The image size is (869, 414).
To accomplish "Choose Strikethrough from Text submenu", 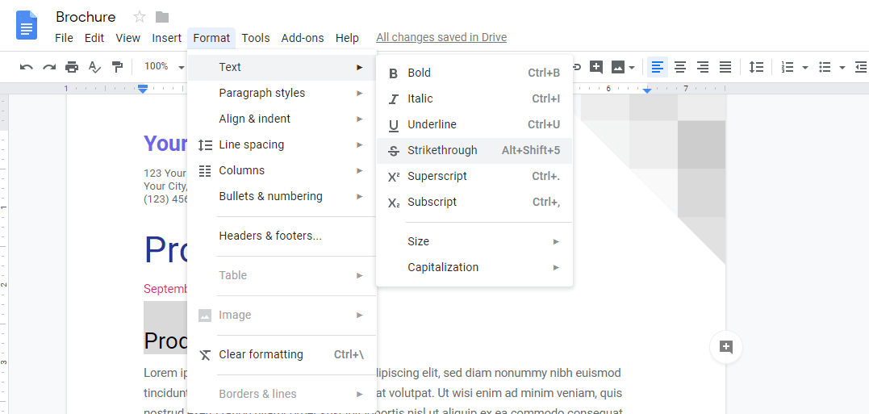I will pyautogui.click(x=442, y=150).
